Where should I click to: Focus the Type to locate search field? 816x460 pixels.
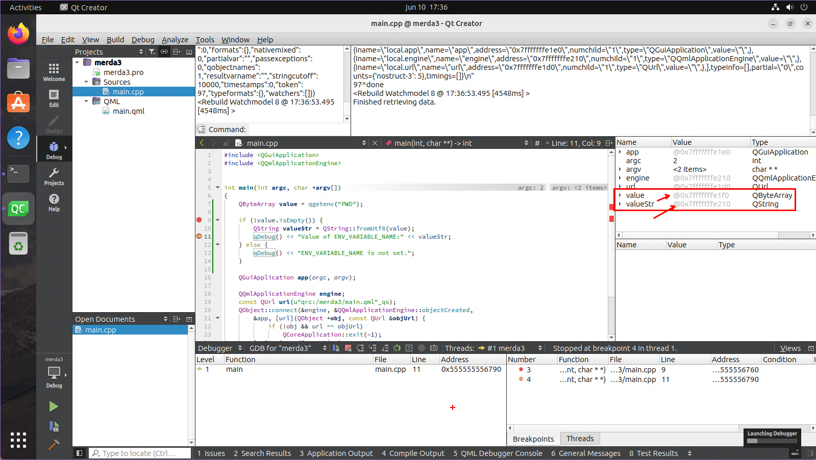tap(140, 453)
